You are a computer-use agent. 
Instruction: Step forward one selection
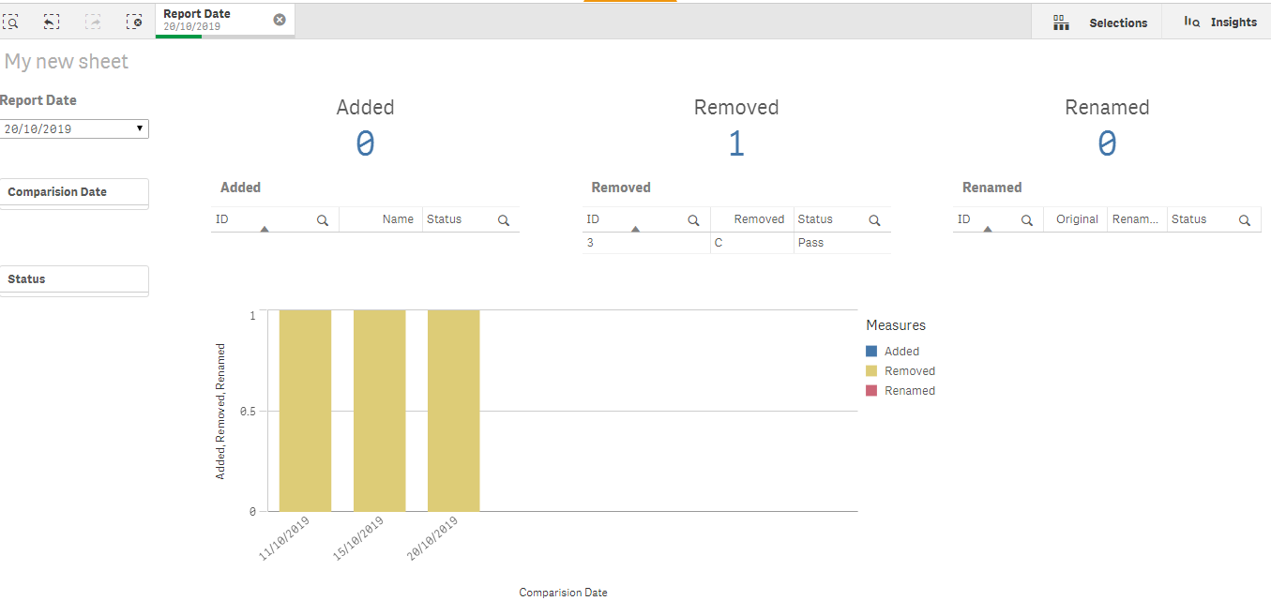point(93,21)
